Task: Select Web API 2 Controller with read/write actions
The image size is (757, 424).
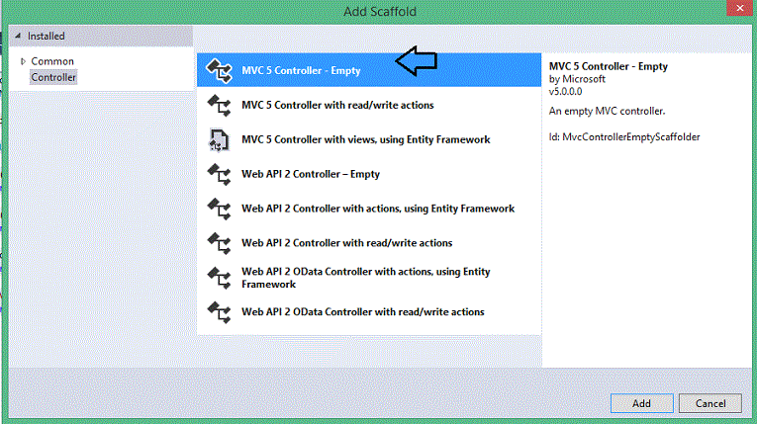Action: (x=369, y=243)
